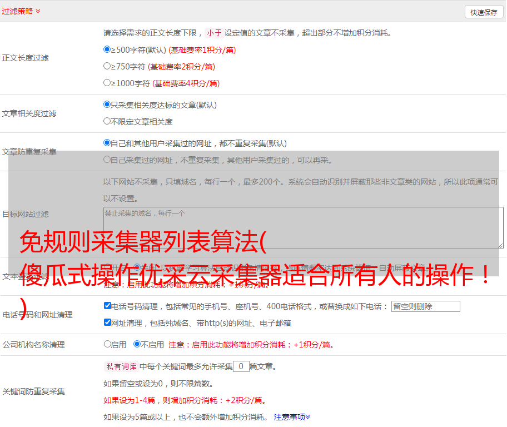507x427 pixels.
Task: Click the 私有词库 tag
Action: [120, 366]
